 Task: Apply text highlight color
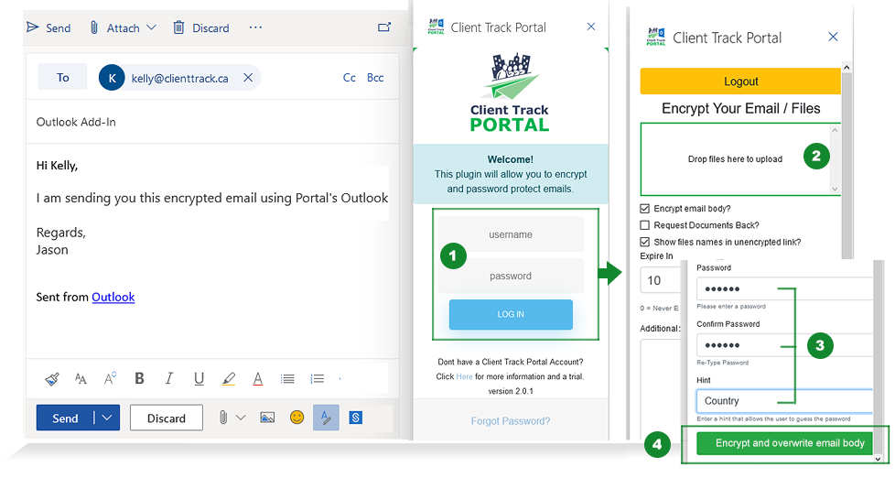coord(228,378)
